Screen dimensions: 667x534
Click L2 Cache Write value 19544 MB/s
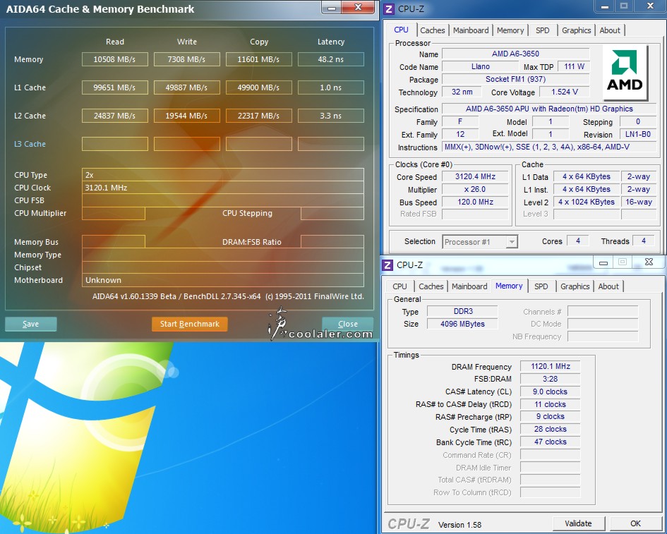click(187, 116)
